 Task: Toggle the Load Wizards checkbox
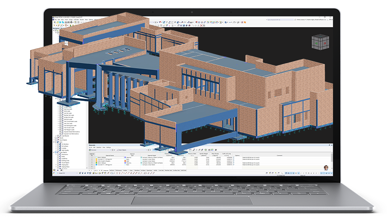pyautogui.click(x=58, y=136)
